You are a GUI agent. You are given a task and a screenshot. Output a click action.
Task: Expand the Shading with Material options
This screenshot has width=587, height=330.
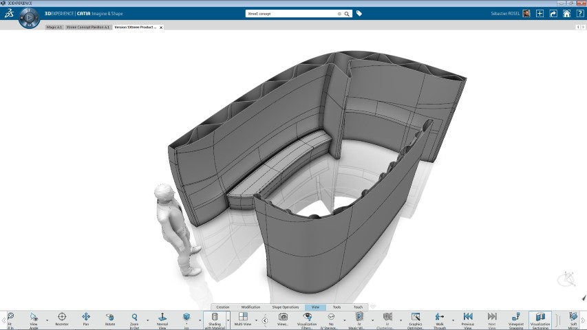pos(228,320)
